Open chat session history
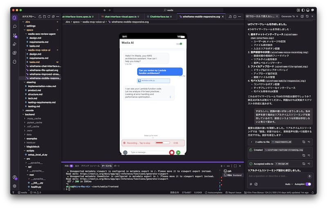Image resolution: width=327 pixels, height=208 pixels. (x=307, y=16)
